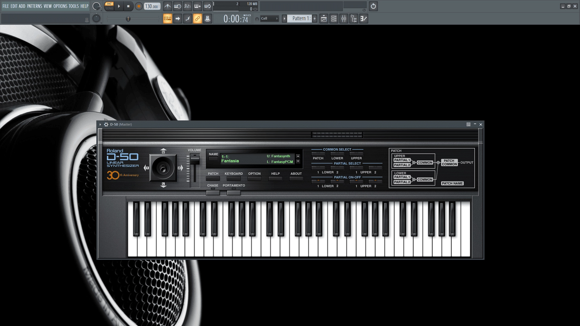Toggle loop recording icon
This screenshot has width=580, height=326.
(x=208, y=6)
